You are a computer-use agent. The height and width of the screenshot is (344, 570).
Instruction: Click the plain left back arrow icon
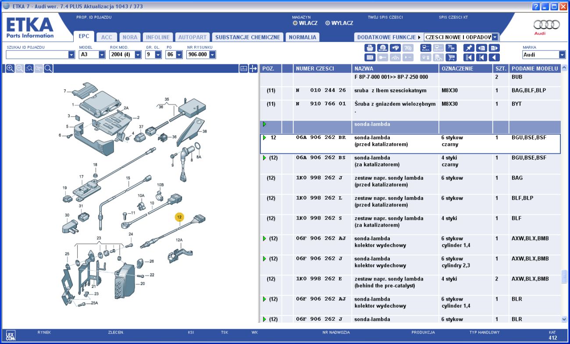(494, 57)
